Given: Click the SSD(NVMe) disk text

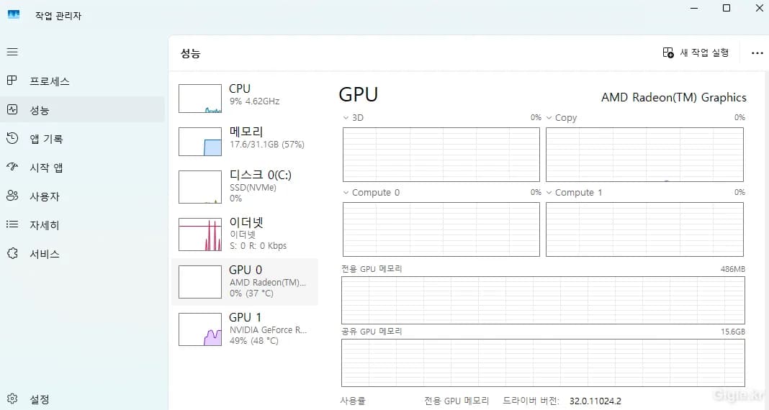Looking at the screenshot, I should coord(253,188).
